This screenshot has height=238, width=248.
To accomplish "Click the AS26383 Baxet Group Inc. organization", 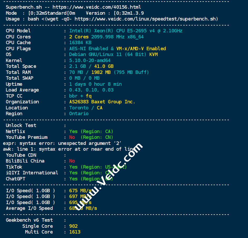I will [102, 102].
